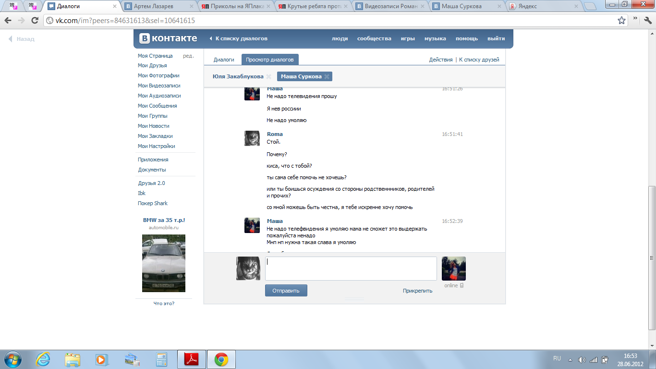Show hidden system tray icons arrow
The height and width of the screenshot is (369, 656).
570,359
